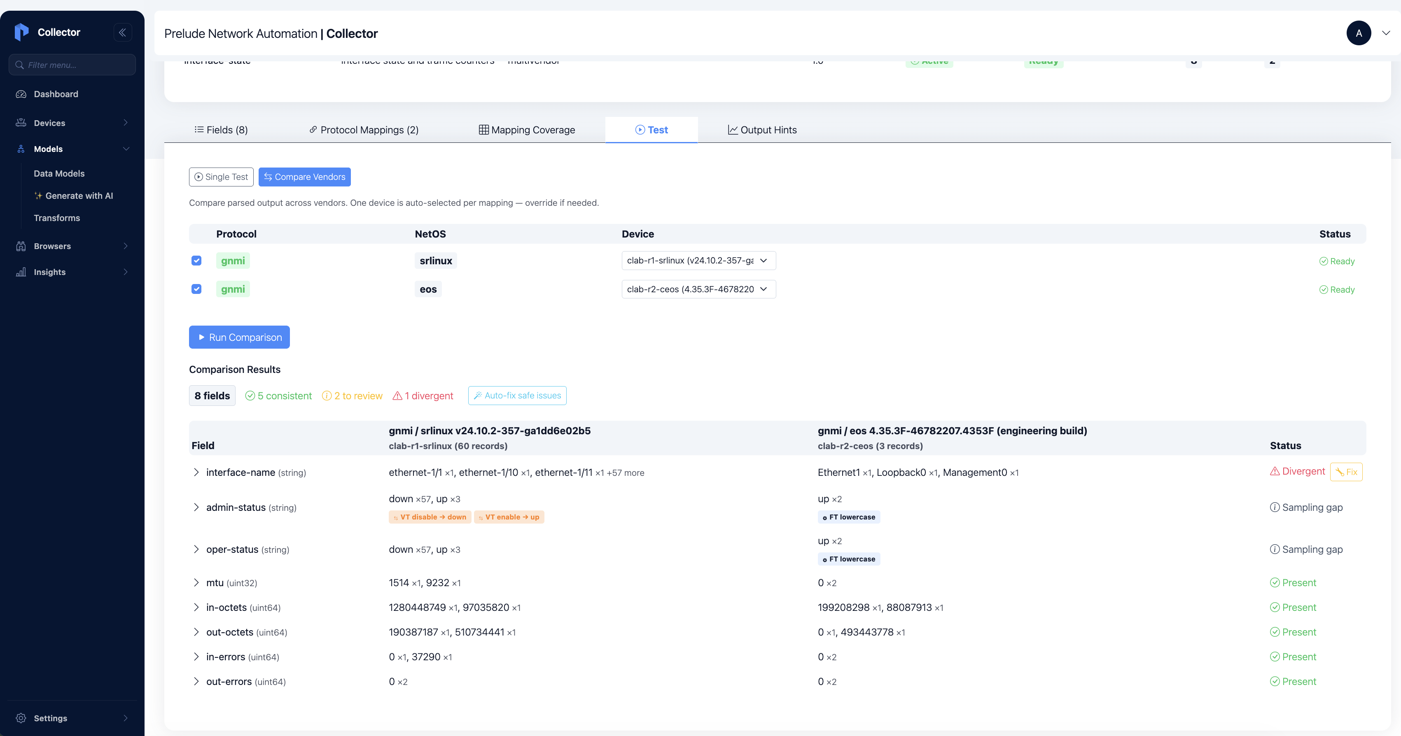The height and width of the screenshot is (736, 1401).
Task: Click the Models hierarchy icon
Action: tap(21, 149)
